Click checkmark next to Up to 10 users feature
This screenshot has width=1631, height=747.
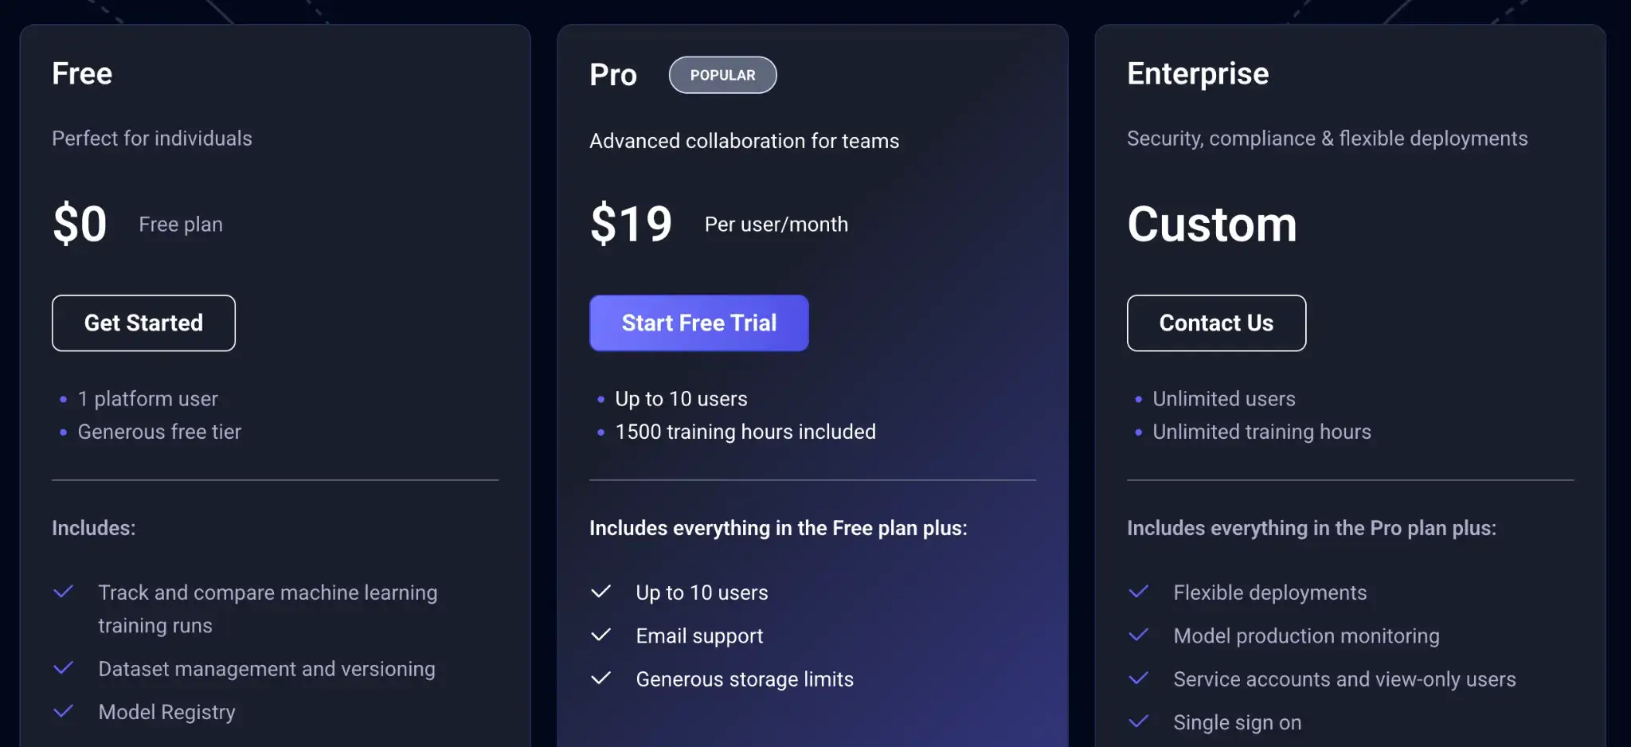[601, 592]
